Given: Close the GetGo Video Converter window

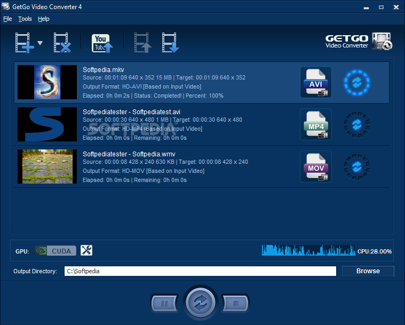Looking at the screenshot, I should click(x=396, y=7).
